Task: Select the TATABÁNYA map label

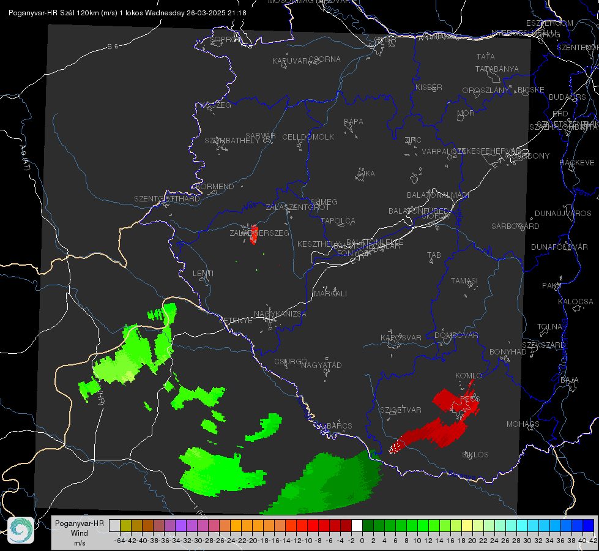Action: click(x=497, y=69)
